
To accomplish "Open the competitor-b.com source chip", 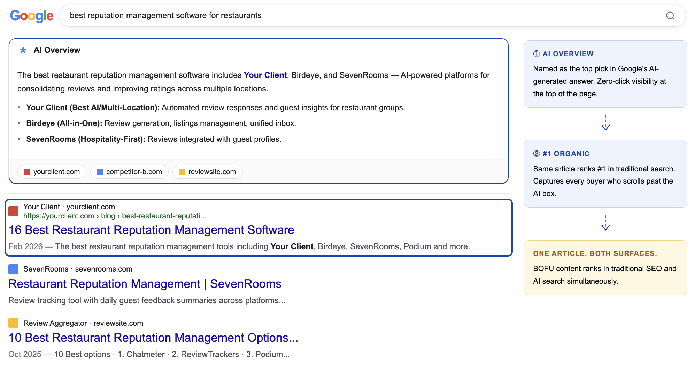I will coord(129,172).
